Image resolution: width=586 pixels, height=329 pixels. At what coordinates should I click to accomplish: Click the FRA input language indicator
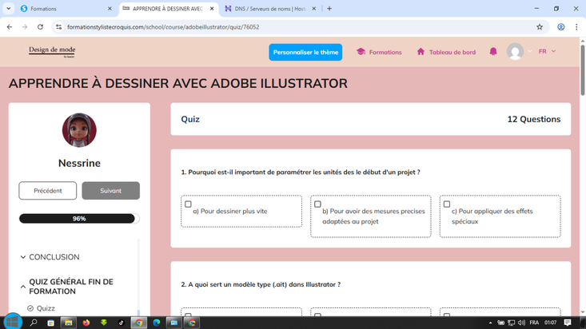pyautogui.click(x=534, y=323)
